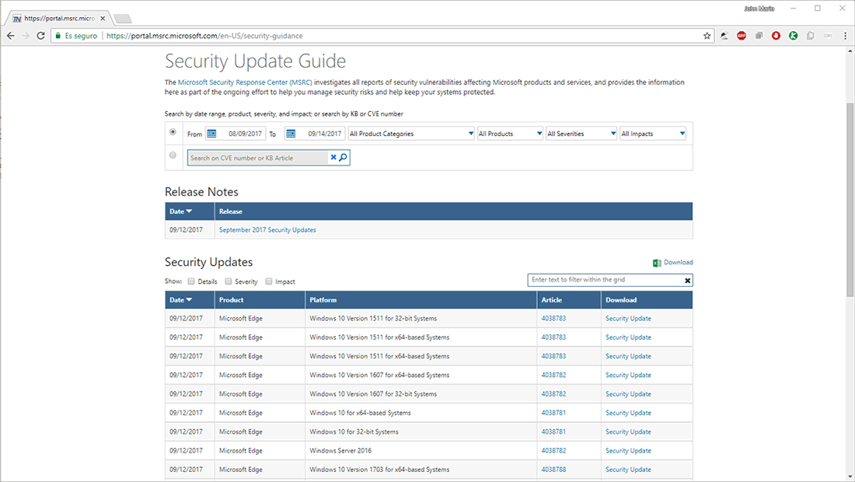Go forward in browser history
The height and width of the screenshot is (482, 855).
pos(26,36)
